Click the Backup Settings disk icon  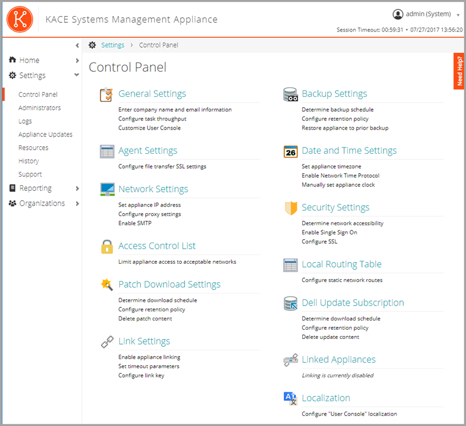point(291,95)
